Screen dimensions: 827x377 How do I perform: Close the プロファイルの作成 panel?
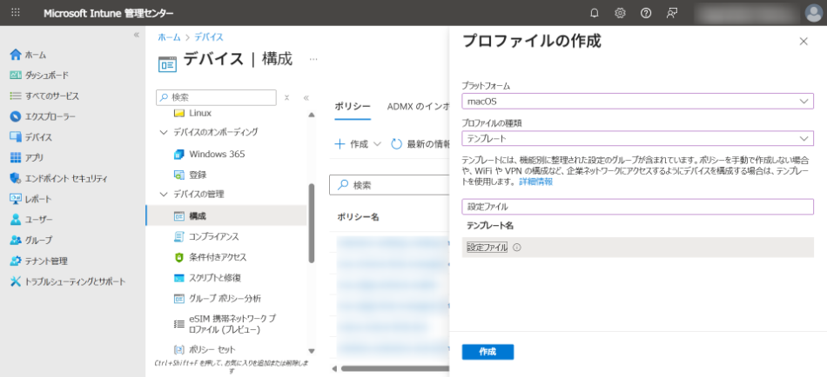coord(803,42)
